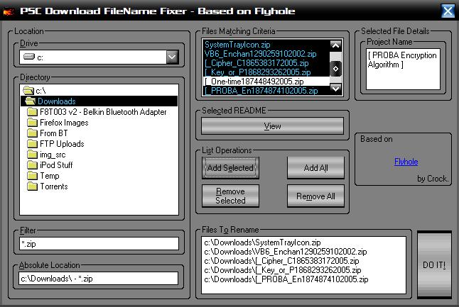Screen dimensions: 459x307
Task: Select the Torrents folder icon
Action: [x=33, y=186]
